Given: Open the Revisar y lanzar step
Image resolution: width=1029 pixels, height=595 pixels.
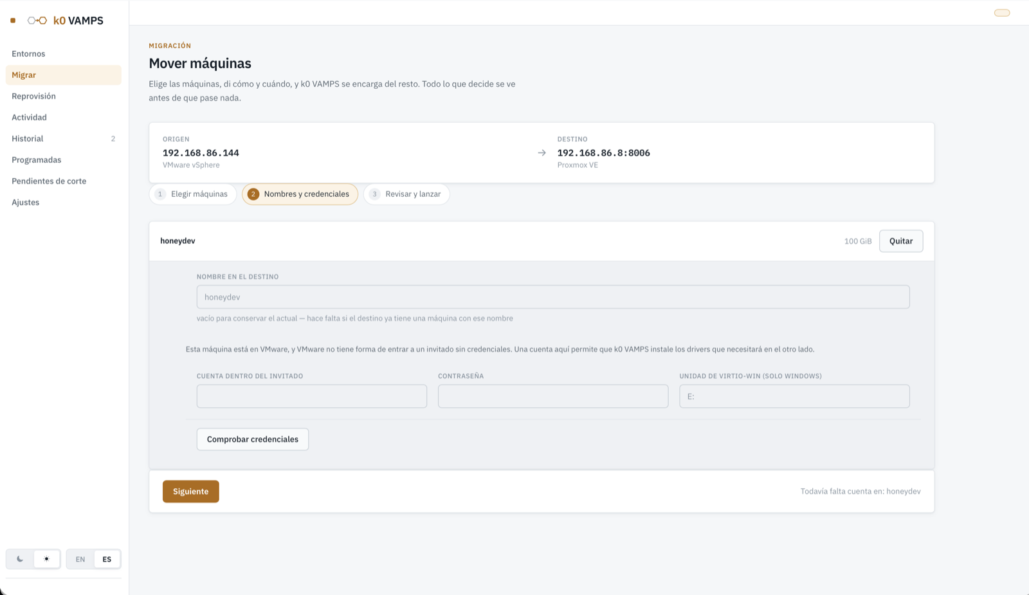Looking at the screenshot, I should point(406,194).
